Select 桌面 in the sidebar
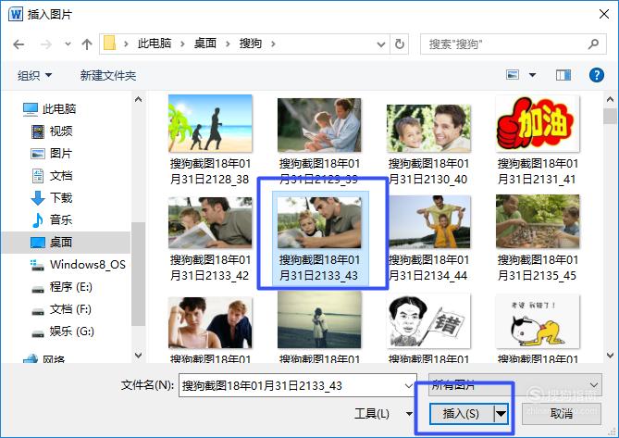This screenshot has width=619, height=438. tap(66, 242)
